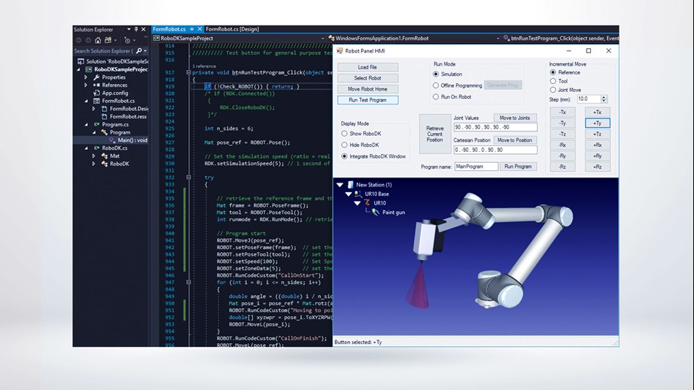This screenshot has width=694, height=390.
Task: Select Tool incremental move option
Action: click(553, 81)
